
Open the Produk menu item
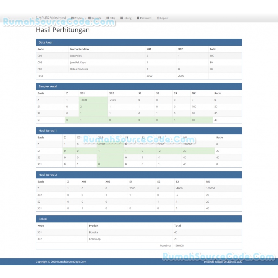click(x=78, y=18)
